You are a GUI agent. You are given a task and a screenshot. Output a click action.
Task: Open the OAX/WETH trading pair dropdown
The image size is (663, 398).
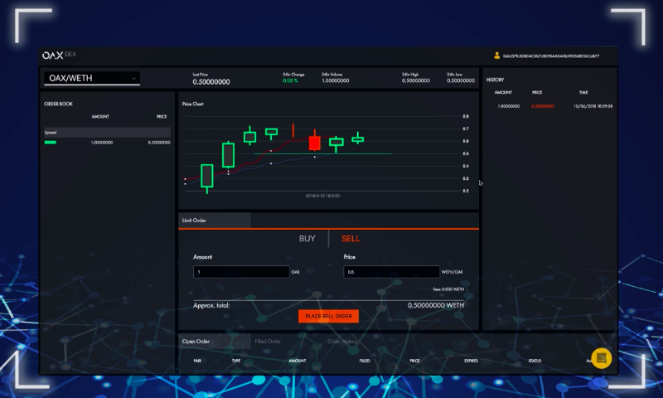coord(92,78)
